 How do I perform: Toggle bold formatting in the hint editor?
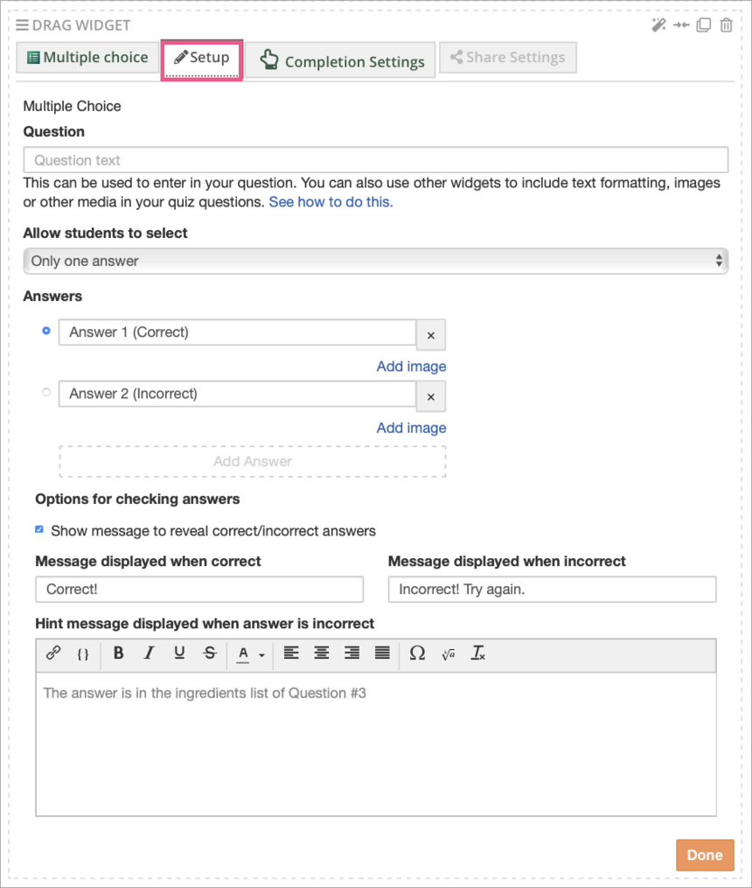118,654
